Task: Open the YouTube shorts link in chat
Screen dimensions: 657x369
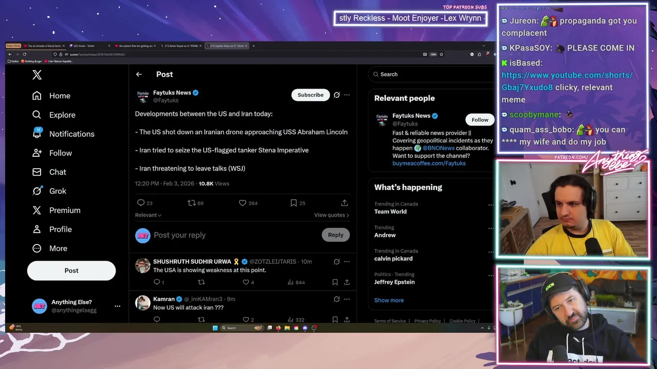Action: pyautogui.click(x=567, y=81)
